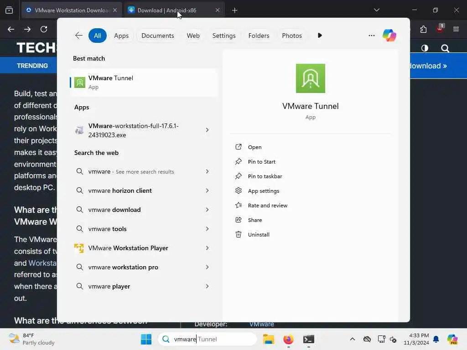Open VMware Tunnel app
The width and height of the screenshot is (467, 350).
click(x=254, y=147)
